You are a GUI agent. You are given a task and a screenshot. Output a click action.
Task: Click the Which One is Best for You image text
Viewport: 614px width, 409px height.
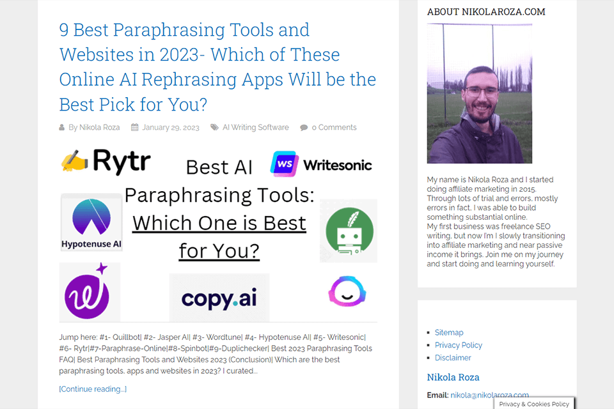click(x=219, y=237)
